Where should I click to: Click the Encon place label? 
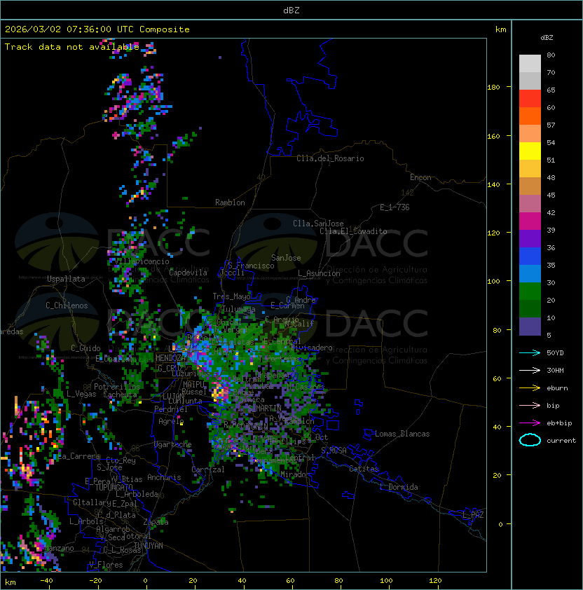[x=420, y=177]
